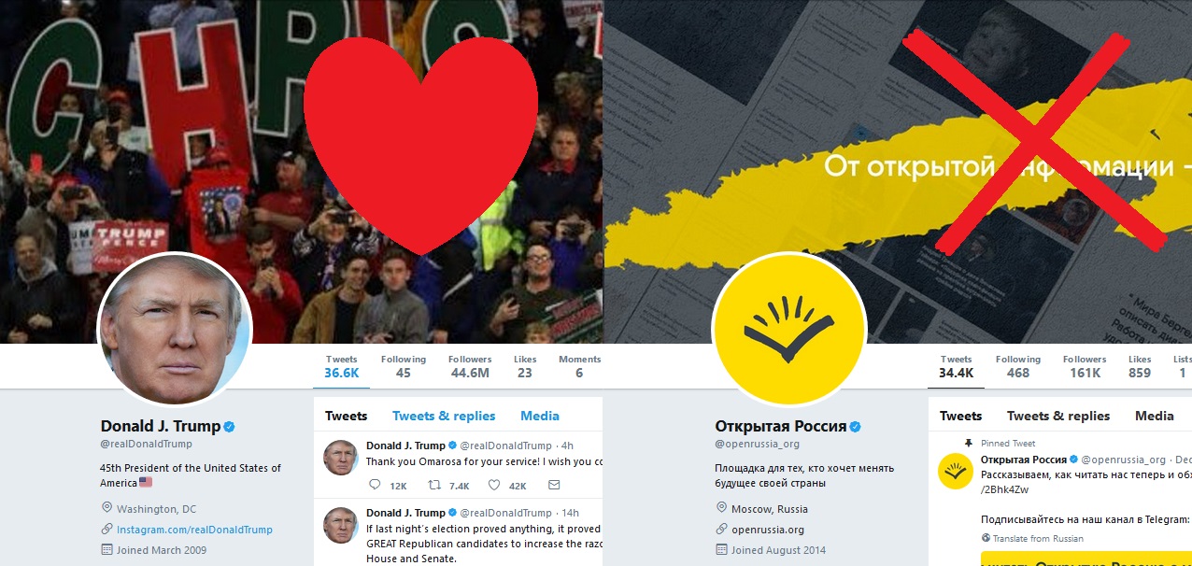Screen dimensions: 1192x566
Task: Open the yellow Открытая Россия profile logo
Action: coord(789,329)
